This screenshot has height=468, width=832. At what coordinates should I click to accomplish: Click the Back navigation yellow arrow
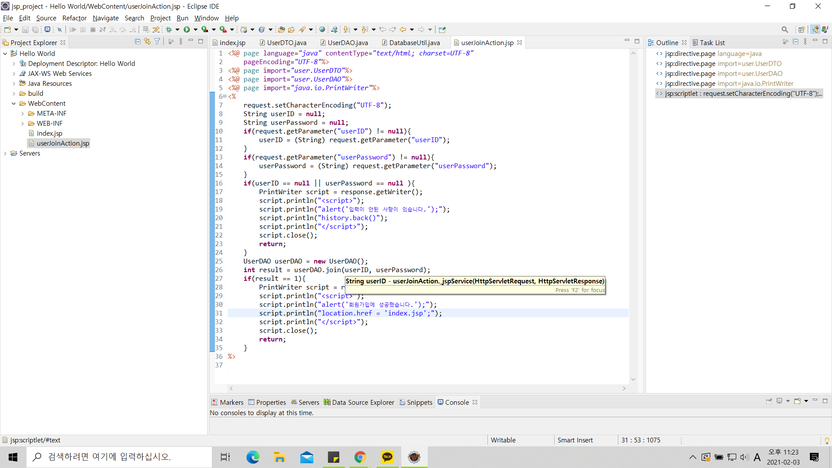[x=403, y=29]
